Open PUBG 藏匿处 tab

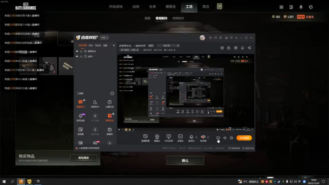pyautogui.click(x=171, y=7)
